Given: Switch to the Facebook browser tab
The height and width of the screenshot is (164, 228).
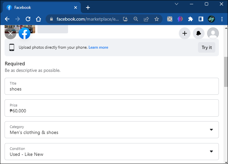Looking at the screenshot, I should pos(39,8).
